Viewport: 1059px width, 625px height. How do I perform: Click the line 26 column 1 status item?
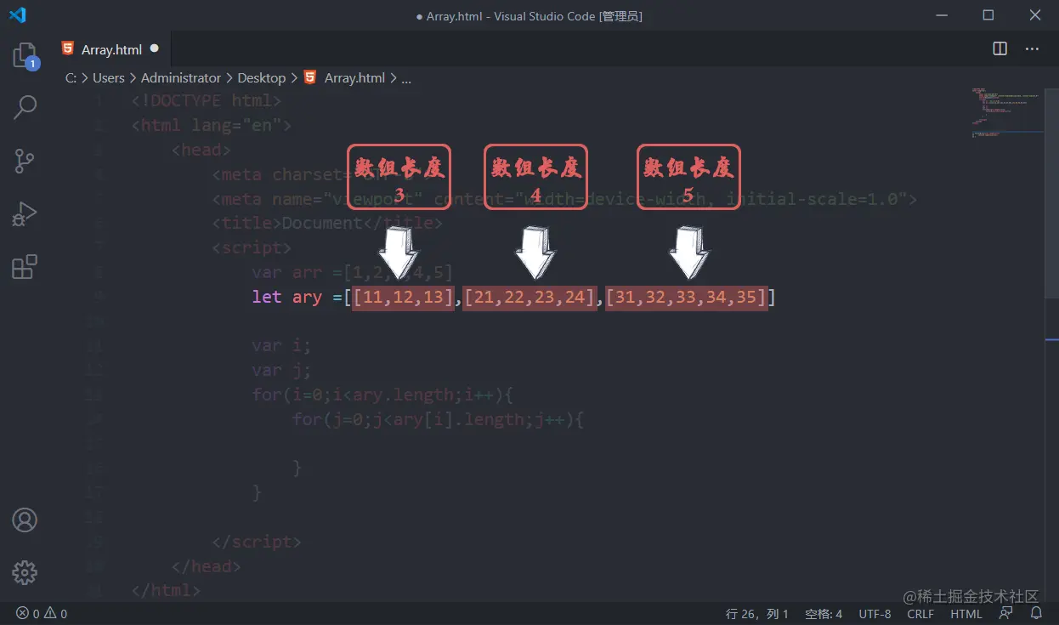pos(757,614)
